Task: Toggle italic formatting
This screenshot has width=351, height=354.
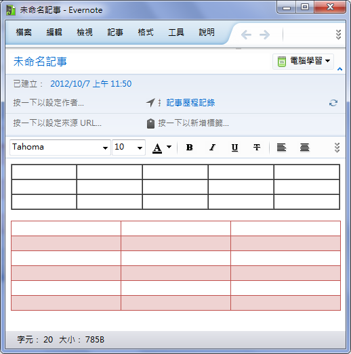Action: coord(212,148)
